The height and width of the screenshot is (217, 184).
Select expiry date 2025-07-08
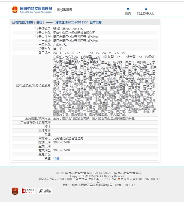[61, 150]
